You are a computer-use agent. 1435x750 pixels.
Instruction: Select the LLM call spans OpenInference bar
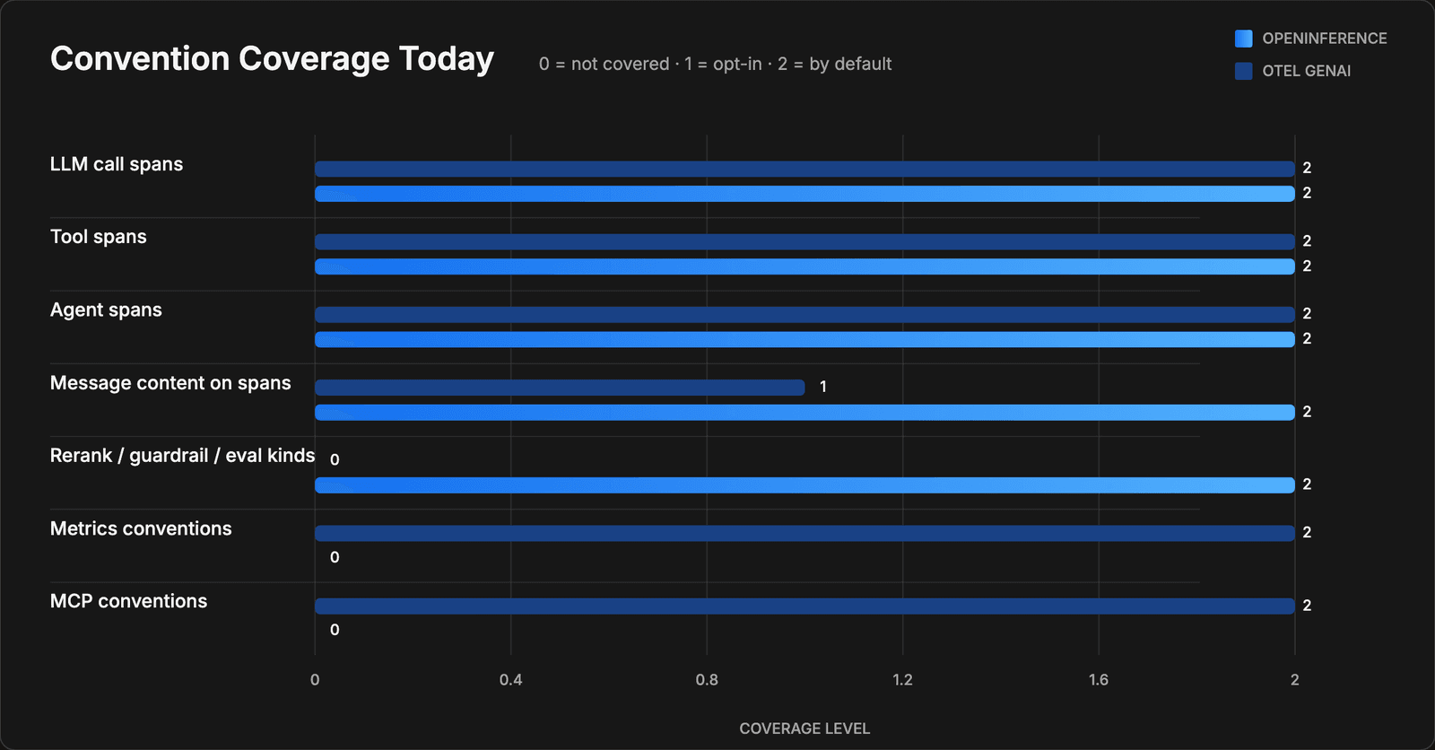click(804, 194)
